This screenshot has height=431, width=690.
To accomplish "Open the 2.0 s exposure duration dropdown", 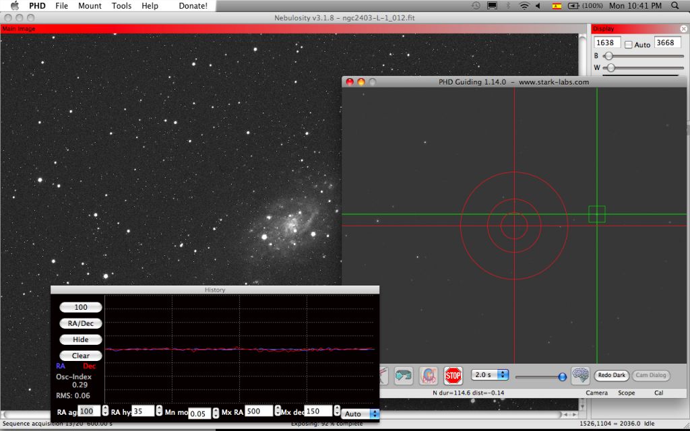I will (490, 375).
